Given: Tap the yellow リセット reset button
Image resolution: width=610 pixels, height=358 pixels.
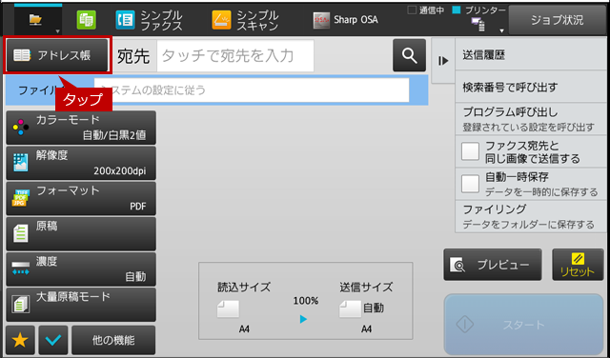Looking at the screenshot, I should [x=578, y=265].
